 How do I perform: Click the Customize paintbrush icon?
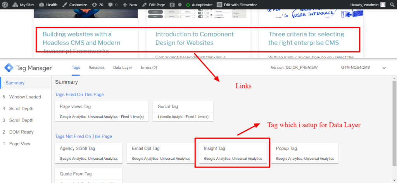click(65, 5)
